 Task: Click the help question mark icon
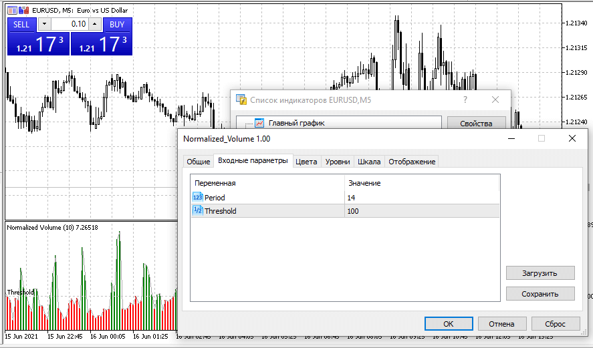click(x=465, y=100)
